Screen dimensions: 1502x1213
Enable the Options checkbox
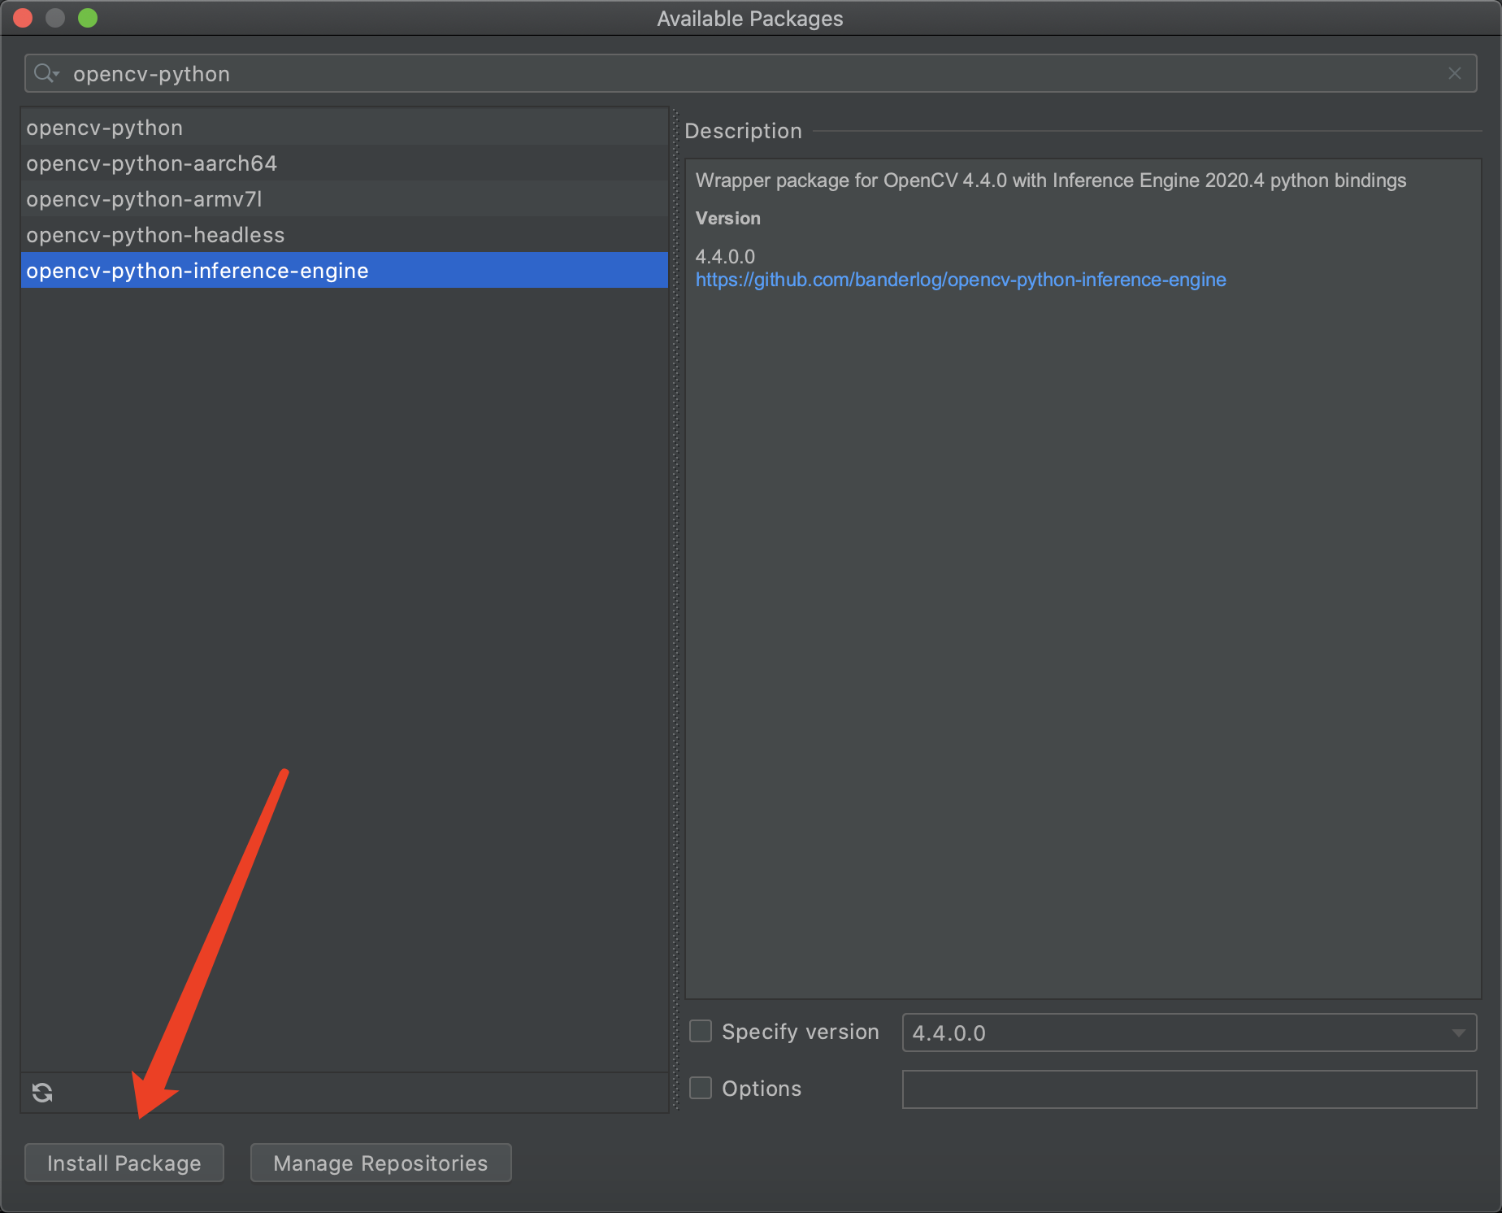pos(701,1088)
